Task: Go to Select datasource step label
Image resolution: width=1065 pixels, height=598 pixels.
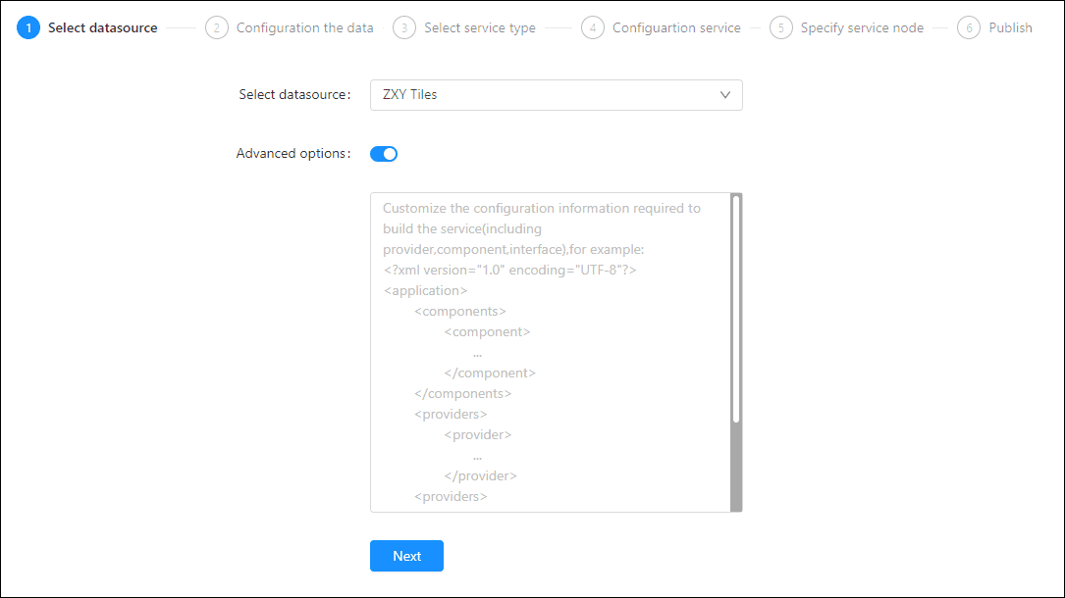Action: click(x=102, y=27)
